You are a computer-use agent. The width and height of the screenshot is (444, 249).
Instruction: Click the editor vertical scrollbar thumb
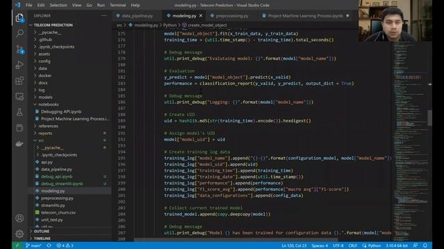(x=430, y=118)
